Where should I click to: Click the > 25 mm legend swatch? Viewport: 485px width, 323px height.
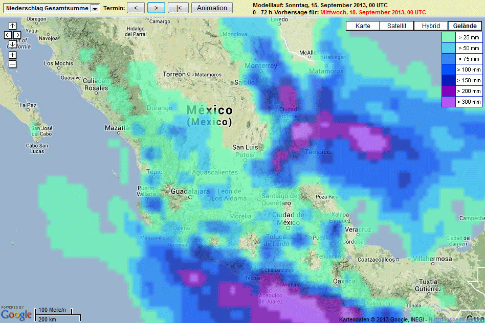pos(449,37)
